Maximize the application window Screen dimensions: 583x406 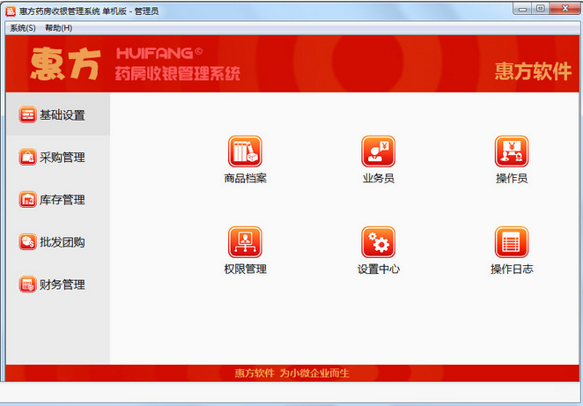540,9
